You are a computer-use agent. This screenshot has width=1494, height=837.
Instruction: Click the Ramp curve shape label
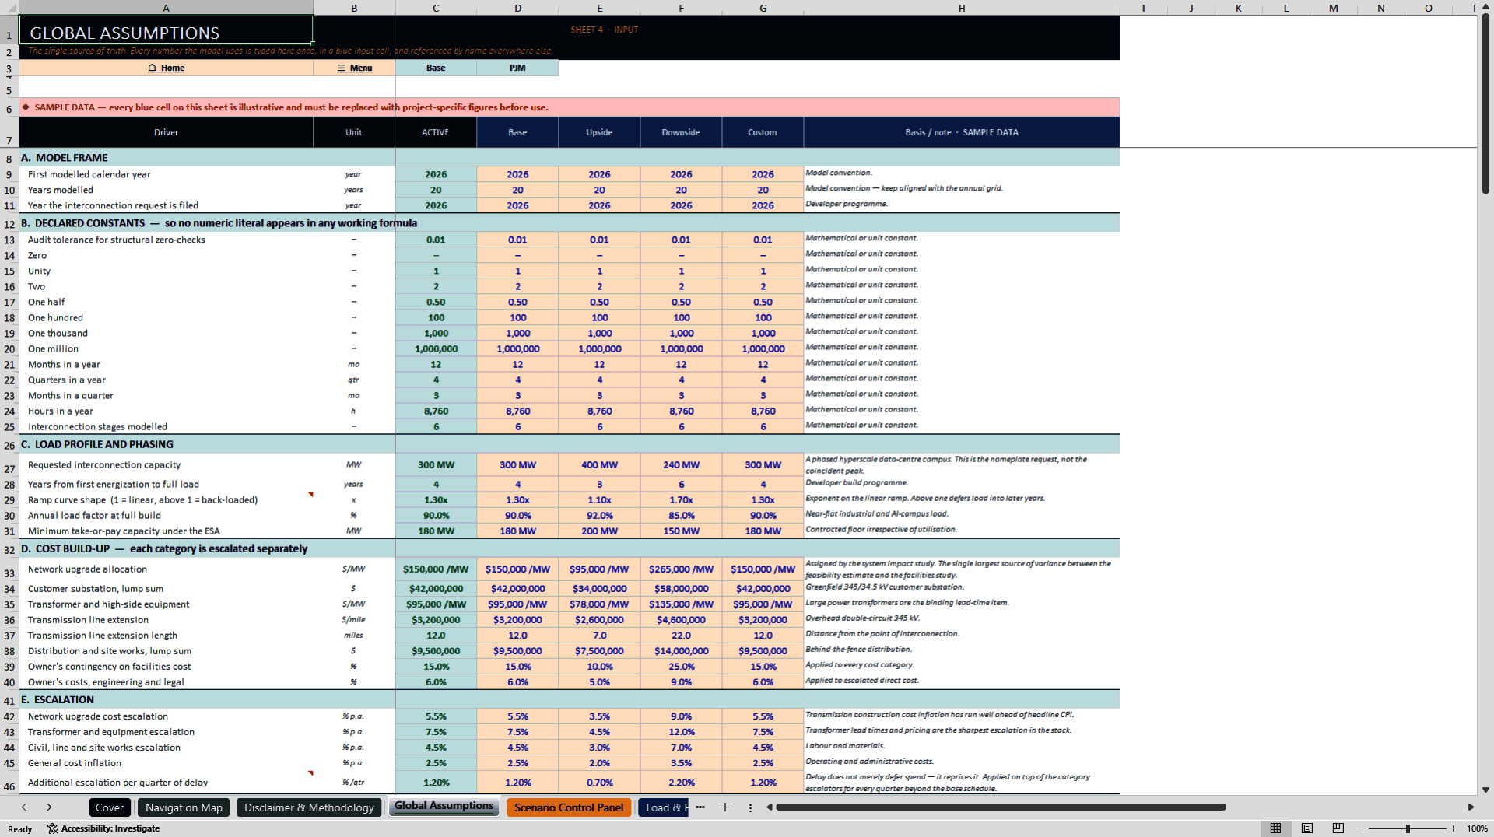[142, 499]
